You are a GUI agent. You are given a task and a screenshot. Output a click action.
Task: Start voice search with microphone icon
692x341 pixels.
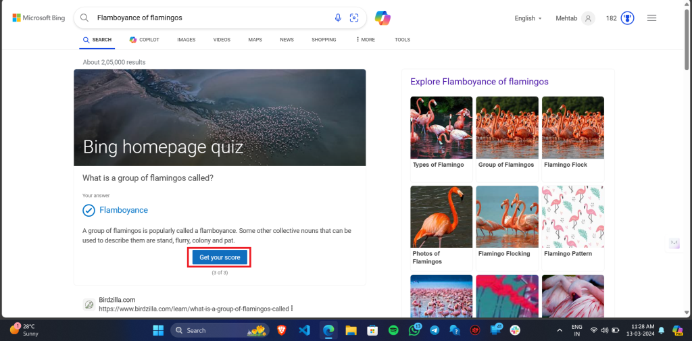click(x=338, y=18)
